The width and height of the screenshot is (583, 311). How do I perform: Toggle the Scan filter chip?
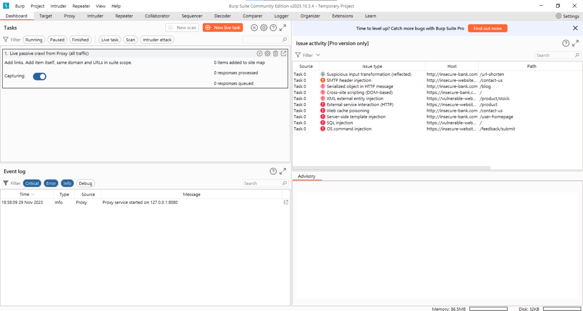tap(131, 40)
